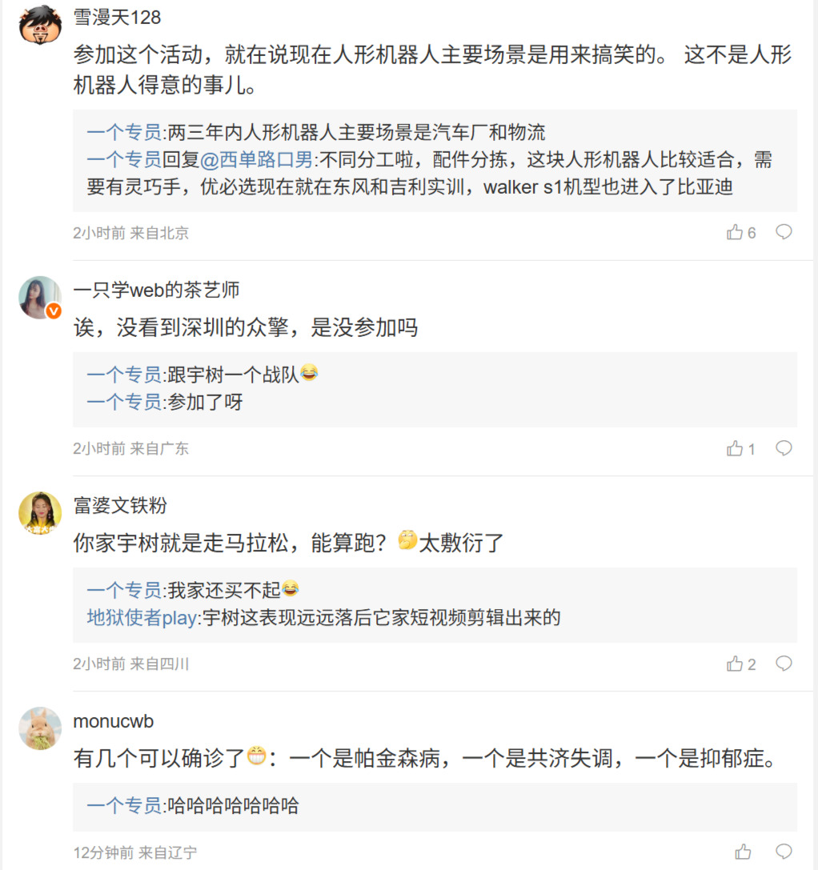Click 一个专员 in the 哈哈哈哈哈哈哈 reply

click(x=124, y=806)
